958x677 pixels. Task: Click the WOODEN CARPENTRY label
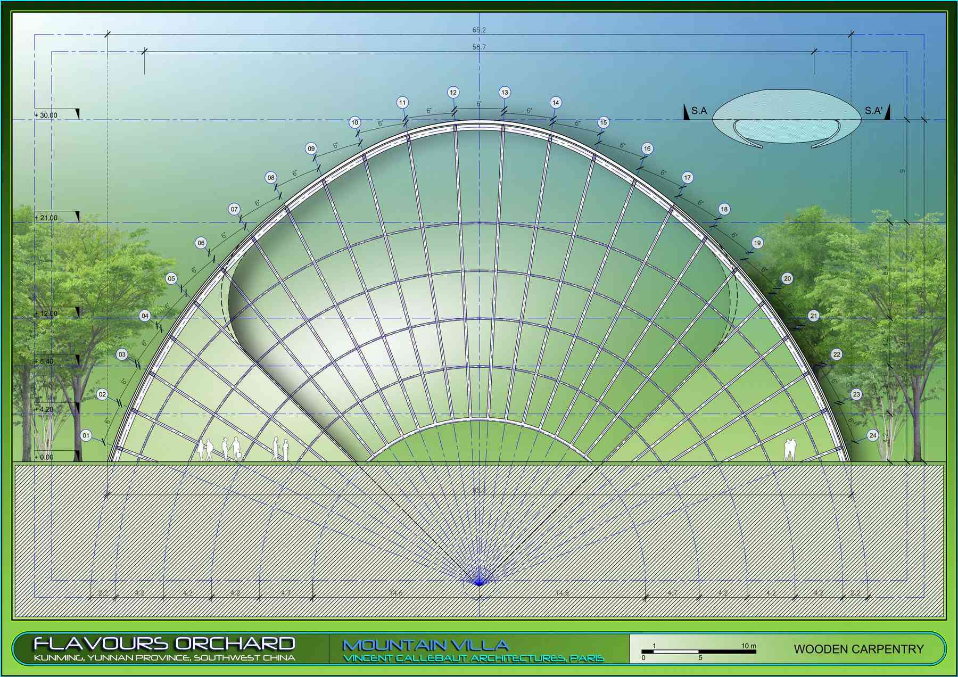858,649
